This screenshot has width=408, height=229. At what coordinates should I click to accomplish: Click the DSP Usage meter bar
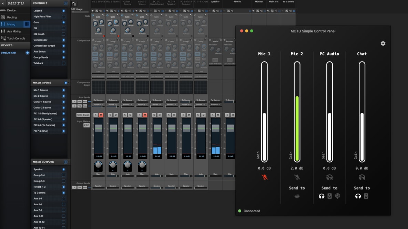[80, 12]
